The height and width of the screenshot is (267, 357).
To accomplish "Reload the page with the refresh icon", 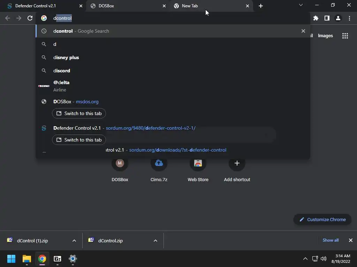I will pos(30,18).
